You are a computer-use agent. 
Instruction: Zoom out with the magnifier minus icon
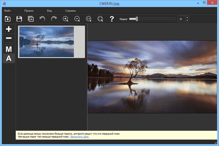coord(77,19)
